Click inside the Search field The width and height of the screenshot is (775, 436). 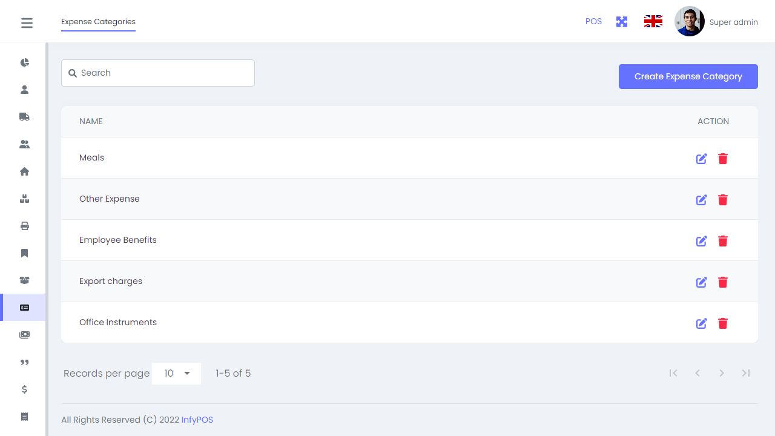coord(157,73)
